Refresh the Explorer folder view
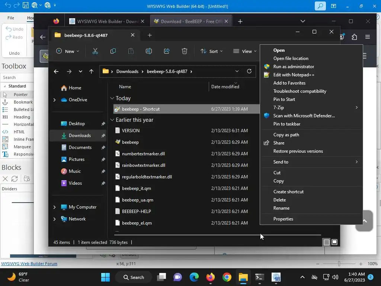381x286 pixels. 249,71
